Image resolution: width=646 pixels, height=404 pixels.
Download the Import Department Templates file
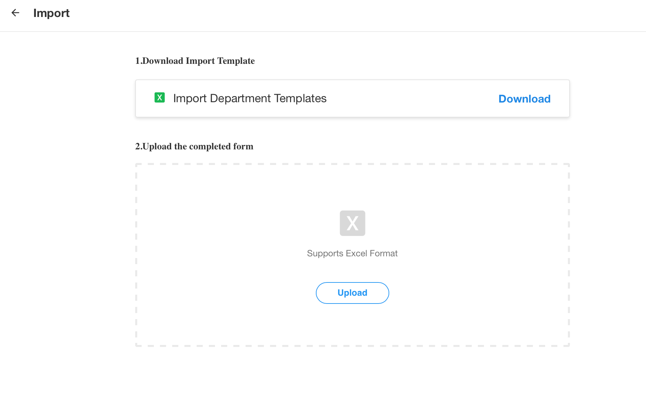[524, 99]
